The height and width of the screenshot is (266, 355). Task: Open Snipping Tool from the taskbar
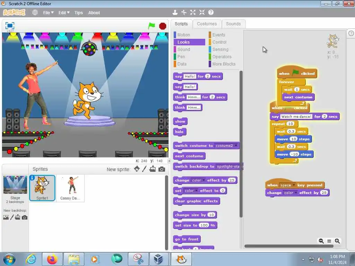[x=138, y=259]
